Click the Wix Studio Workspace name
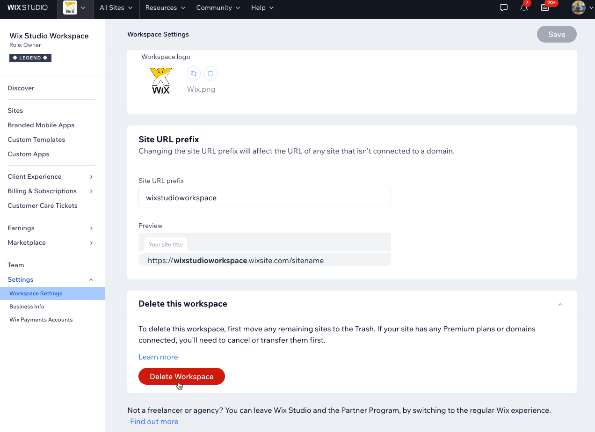The height and width of the screenshot is (432, 595). [49, 36]
